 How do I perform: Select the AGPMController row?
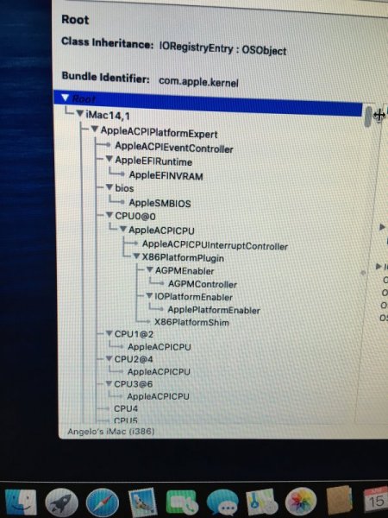point(203,284)
